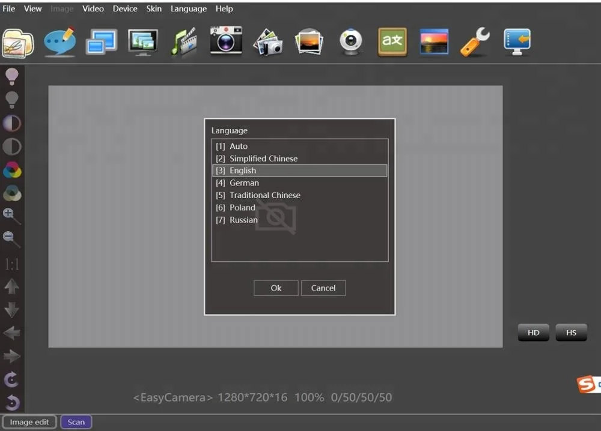Click the color adjustment circles icon
This screenshot has width=601, height=431.
[12, 170]
